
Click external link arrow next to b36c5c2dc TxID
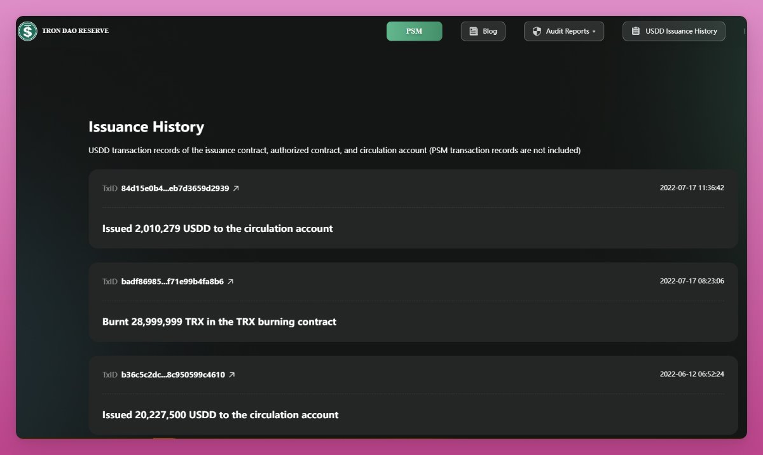coord(232,375)
